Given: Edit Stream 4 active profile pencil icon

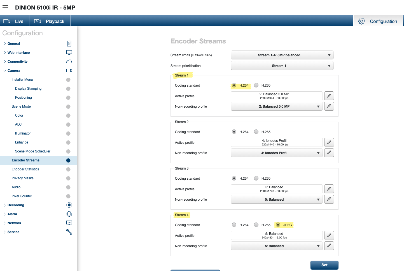Looking at the screenshot, I should 329,235.
